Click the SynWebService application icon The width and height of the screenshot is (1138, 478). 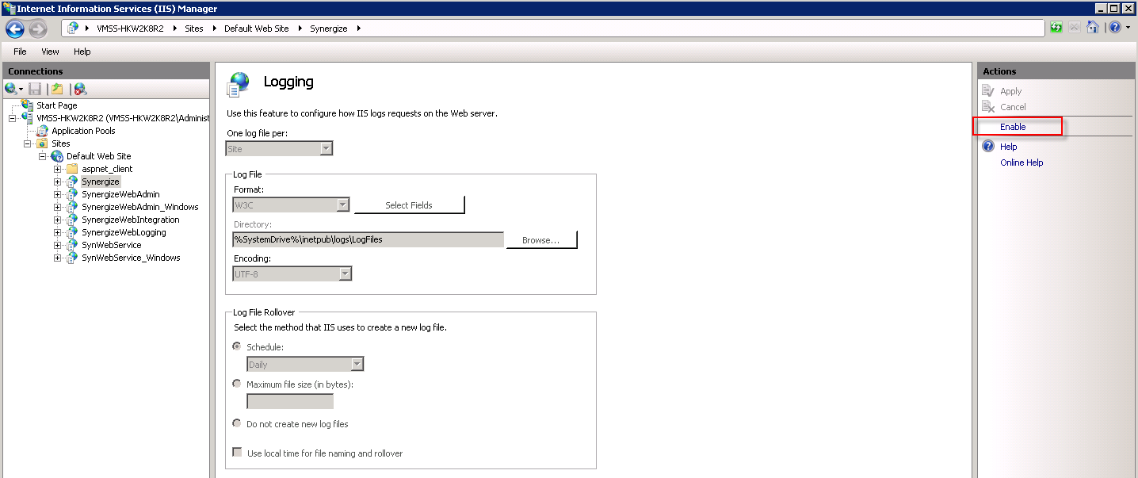click(72, 245)
